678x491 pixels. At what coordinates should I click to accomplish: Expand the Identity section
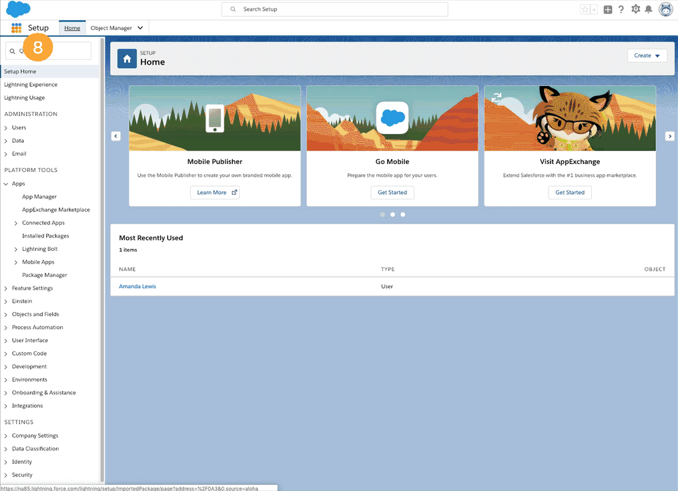pyautogui.click(x=6, y=462)
